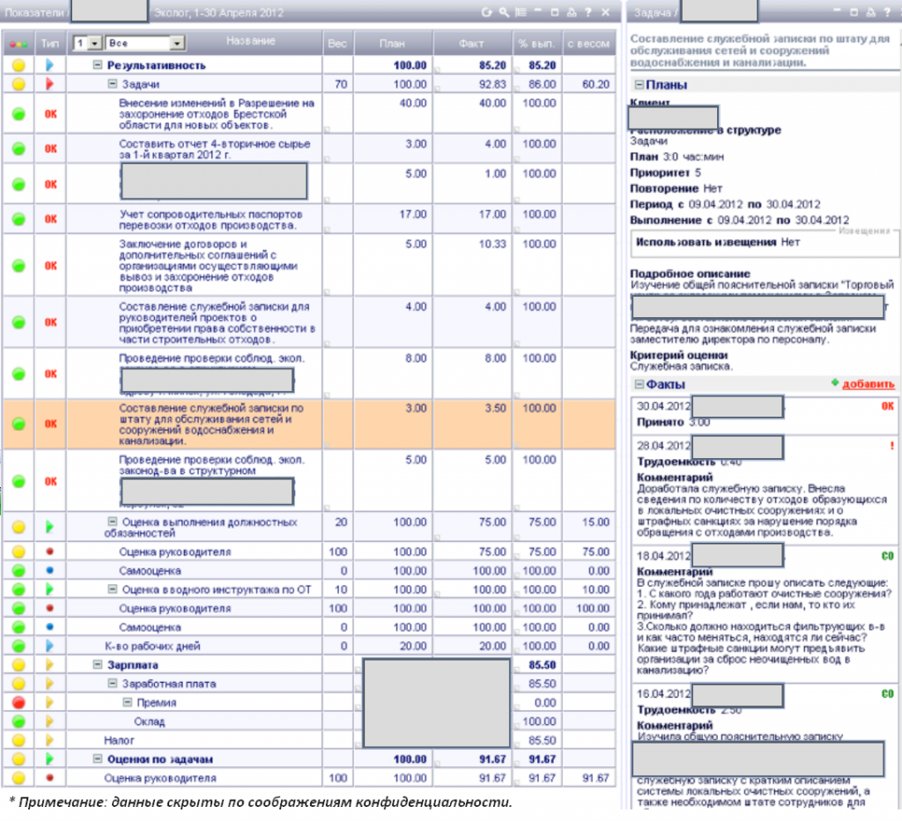Collapse Оценка выполнения должностных обязанностей node
Image resolution: width=902 pixels, height=821 pixels.
click(113, 521)
